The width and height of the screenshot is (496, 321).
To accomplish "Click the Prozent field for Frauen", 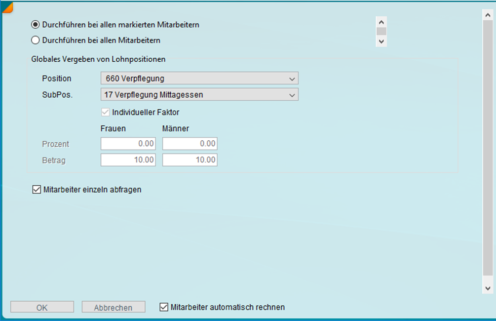I will coord(128,144).
